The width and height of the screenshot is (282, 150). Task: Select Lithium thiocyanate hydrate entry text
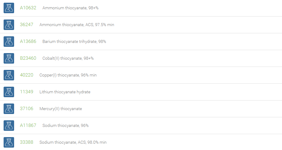point(65,92)
